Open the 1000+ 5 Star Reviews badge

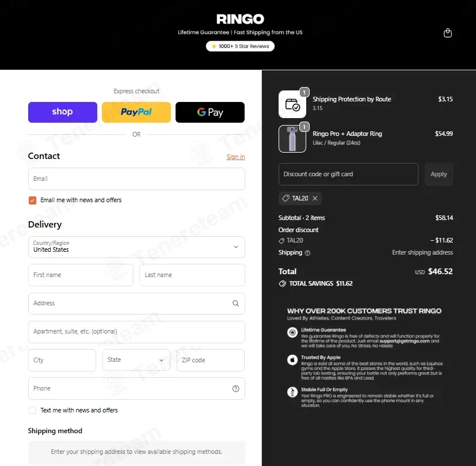[x=240, y=46]
